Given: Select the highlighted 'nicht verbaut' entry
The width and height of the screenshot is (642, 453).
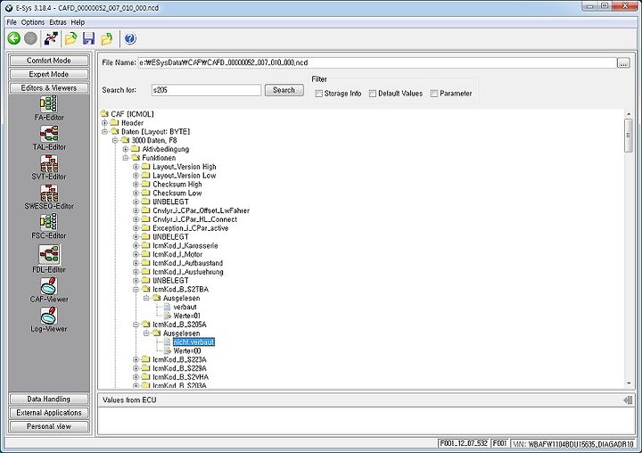Looking at the screenshot, I should 193,342.
